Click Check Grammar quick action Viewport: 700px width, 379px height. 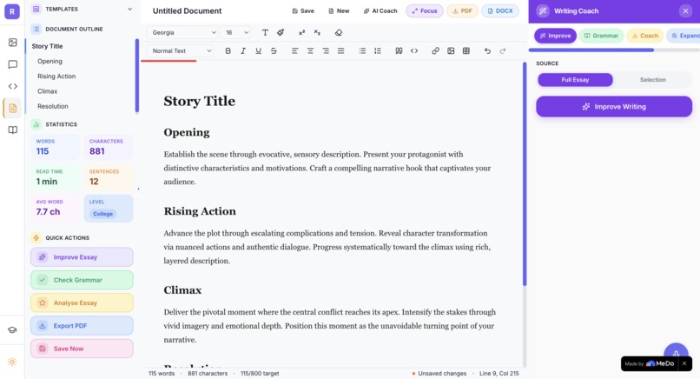83,280
